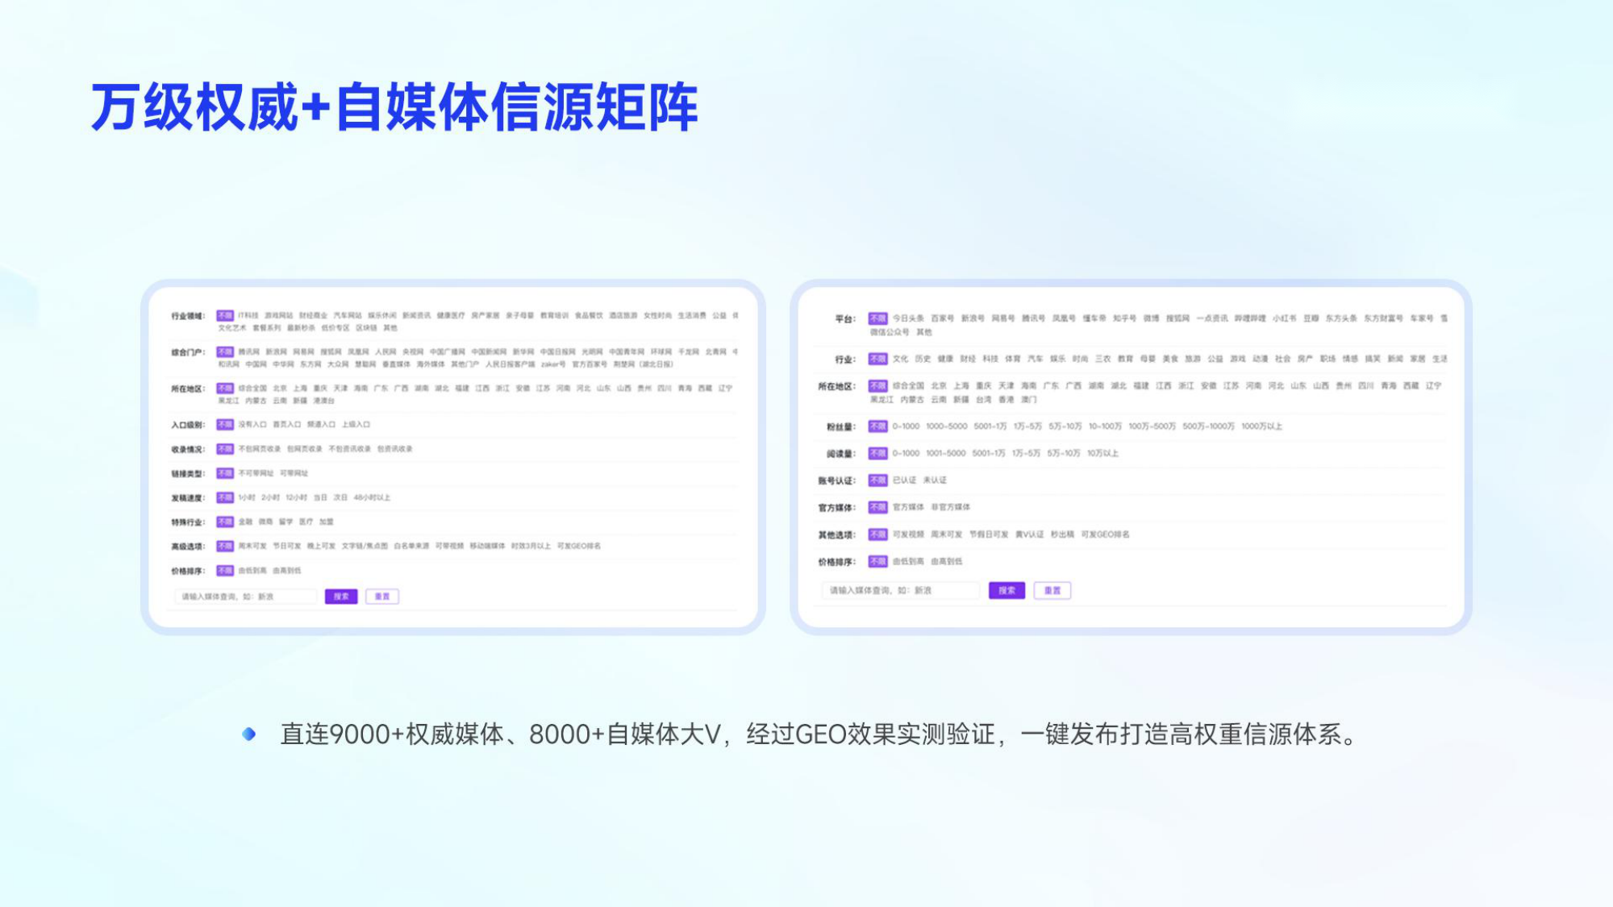
Task: Click 重置 button in left panel
Action: [382, 597]
